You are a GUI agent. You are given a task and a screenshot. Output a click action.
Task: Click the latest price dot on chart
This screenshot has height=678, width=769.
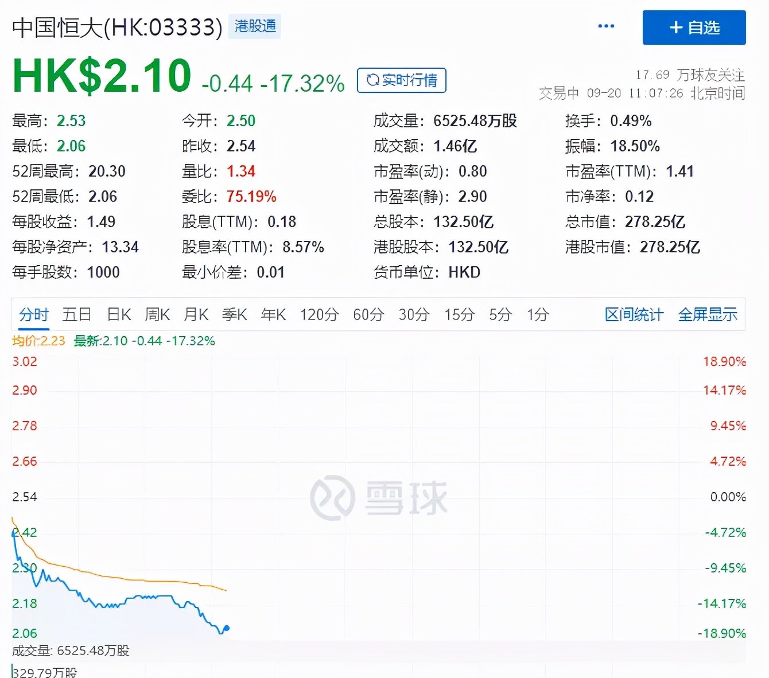(227, 628)
